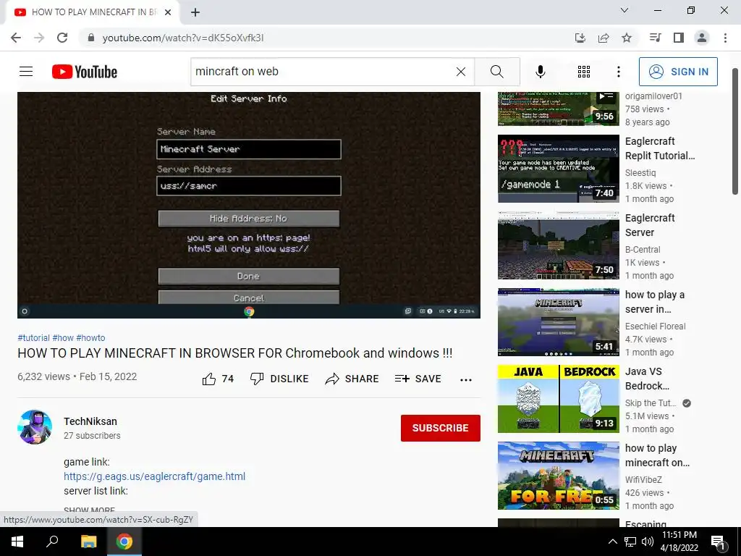The height and width of the screenshot is (556, 741).
Task: Open origamilover01 video thumbnail
Action: (558, 109)
